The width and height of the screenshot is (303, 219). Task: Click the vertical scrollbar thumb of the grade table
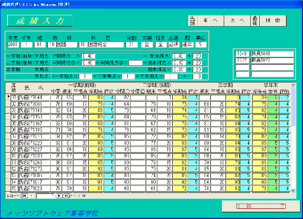[293, 107]
